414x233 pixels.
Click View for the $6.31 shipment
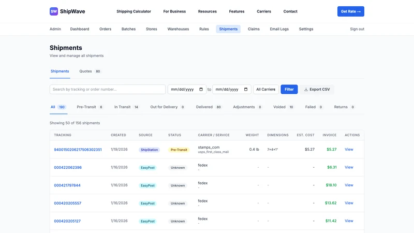pos(349,167)
